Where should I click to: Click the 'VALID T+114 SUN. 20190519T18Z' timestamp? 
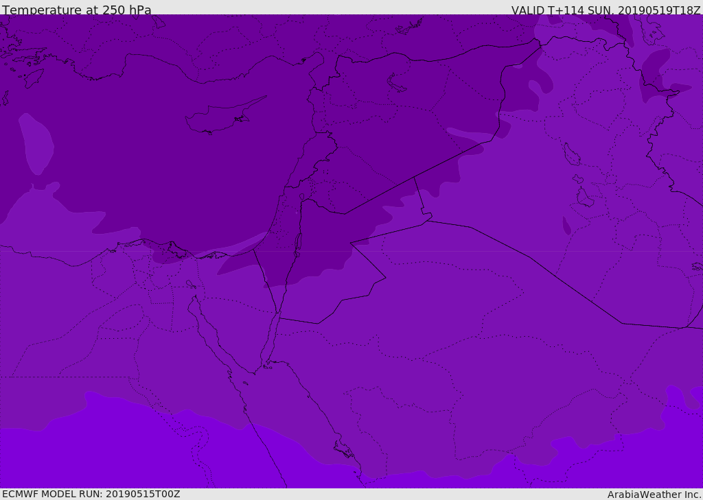(606, 10)
